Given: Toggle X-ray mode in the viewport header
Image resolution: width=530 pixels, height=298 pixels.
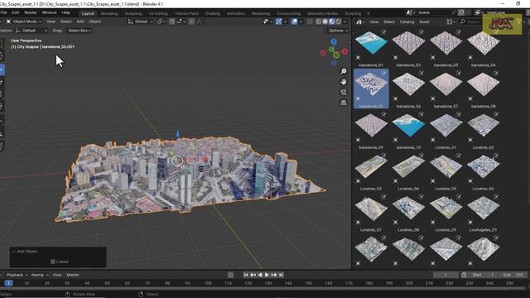Looking at the screenshot, I should [310, 22].
